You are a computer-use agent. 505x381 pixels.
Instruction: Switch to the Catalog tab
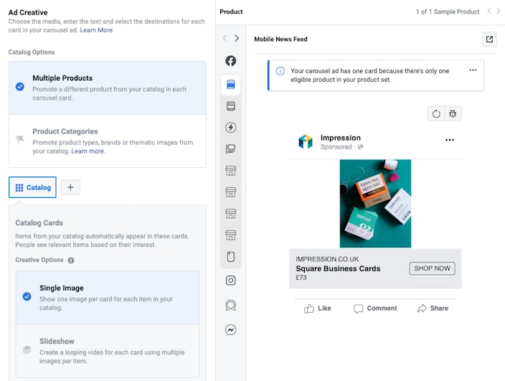tap(32, 187)
